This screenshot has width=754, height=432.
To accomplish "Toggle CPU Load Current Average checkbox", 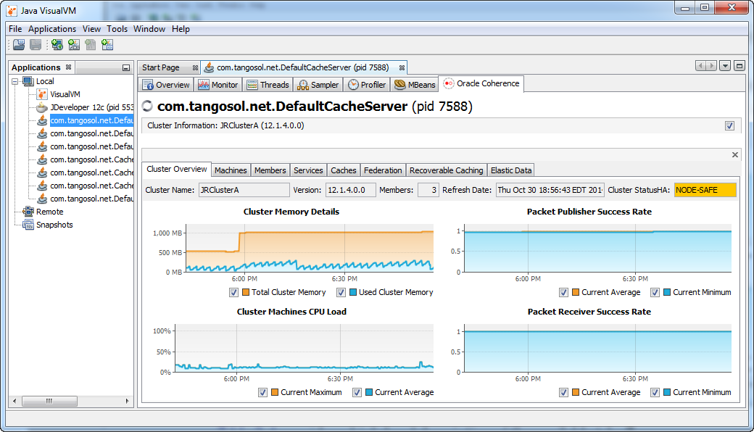I will pos(357,392).
